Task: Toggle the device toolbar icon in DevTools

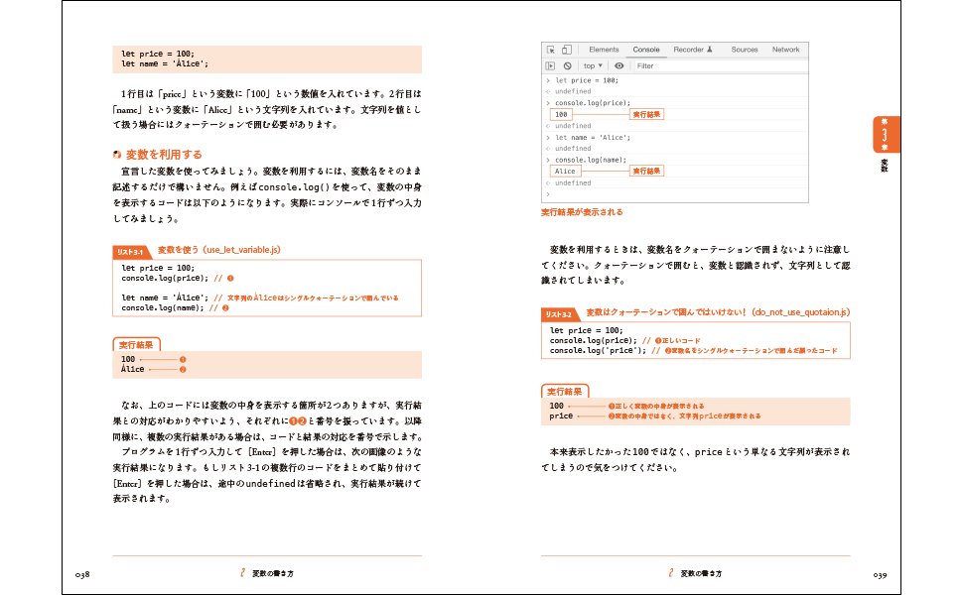Action: pos(566,50)
